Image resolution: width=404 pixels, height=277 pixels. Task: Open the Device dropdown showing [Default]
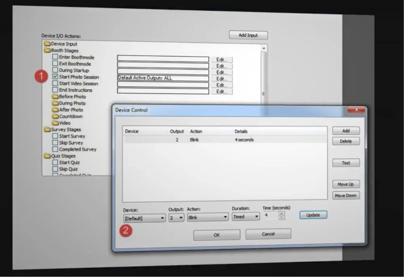(144, 218)
